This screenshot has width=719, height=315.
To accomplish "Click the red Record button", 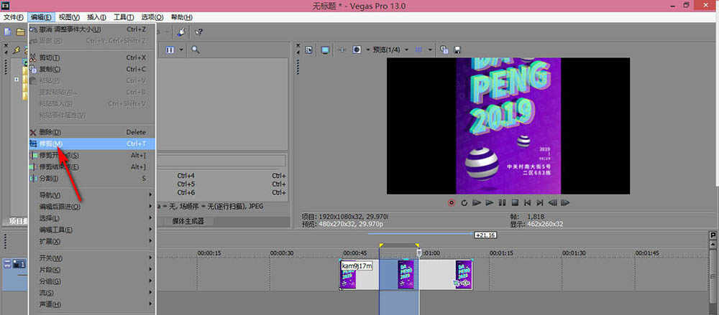I will pyautogui.click(x=452, y=202).
